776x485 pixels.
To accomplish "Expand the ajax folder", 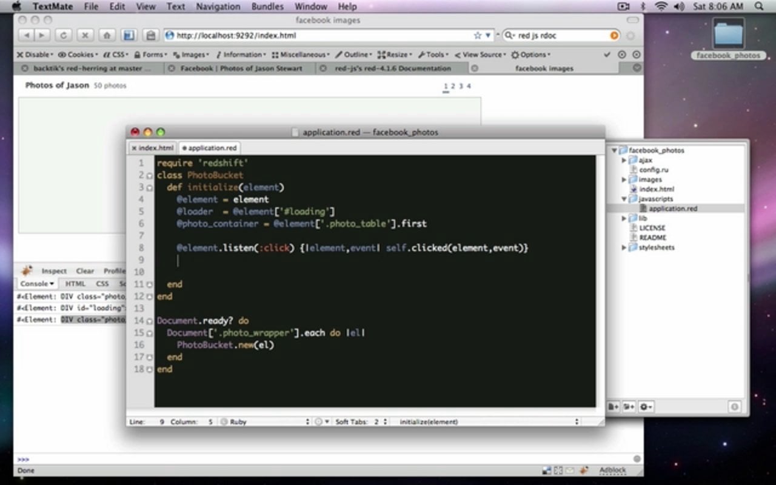I will pyautogui.click(x=624, y=160).
